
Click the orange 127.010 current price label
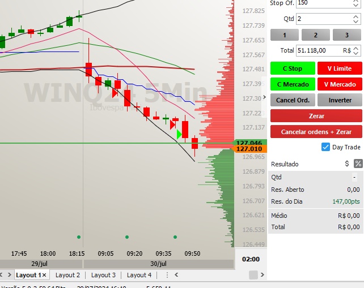click(249, 149)
